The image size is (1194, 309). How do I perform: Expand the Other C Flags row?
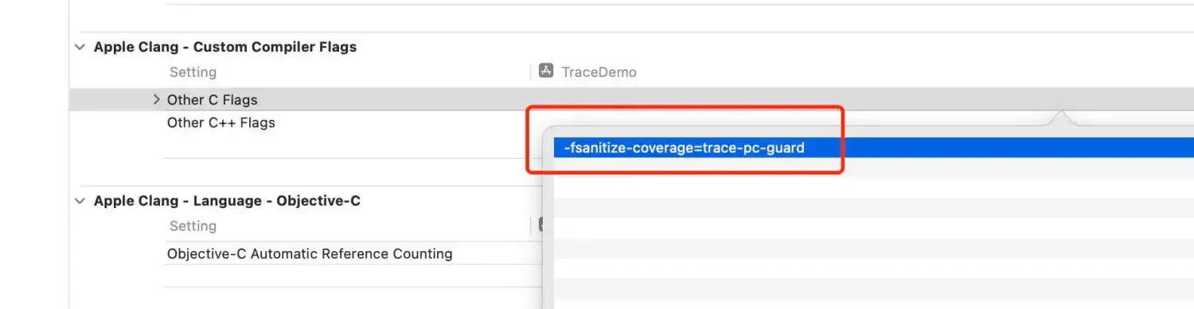(x=156, y=100)
